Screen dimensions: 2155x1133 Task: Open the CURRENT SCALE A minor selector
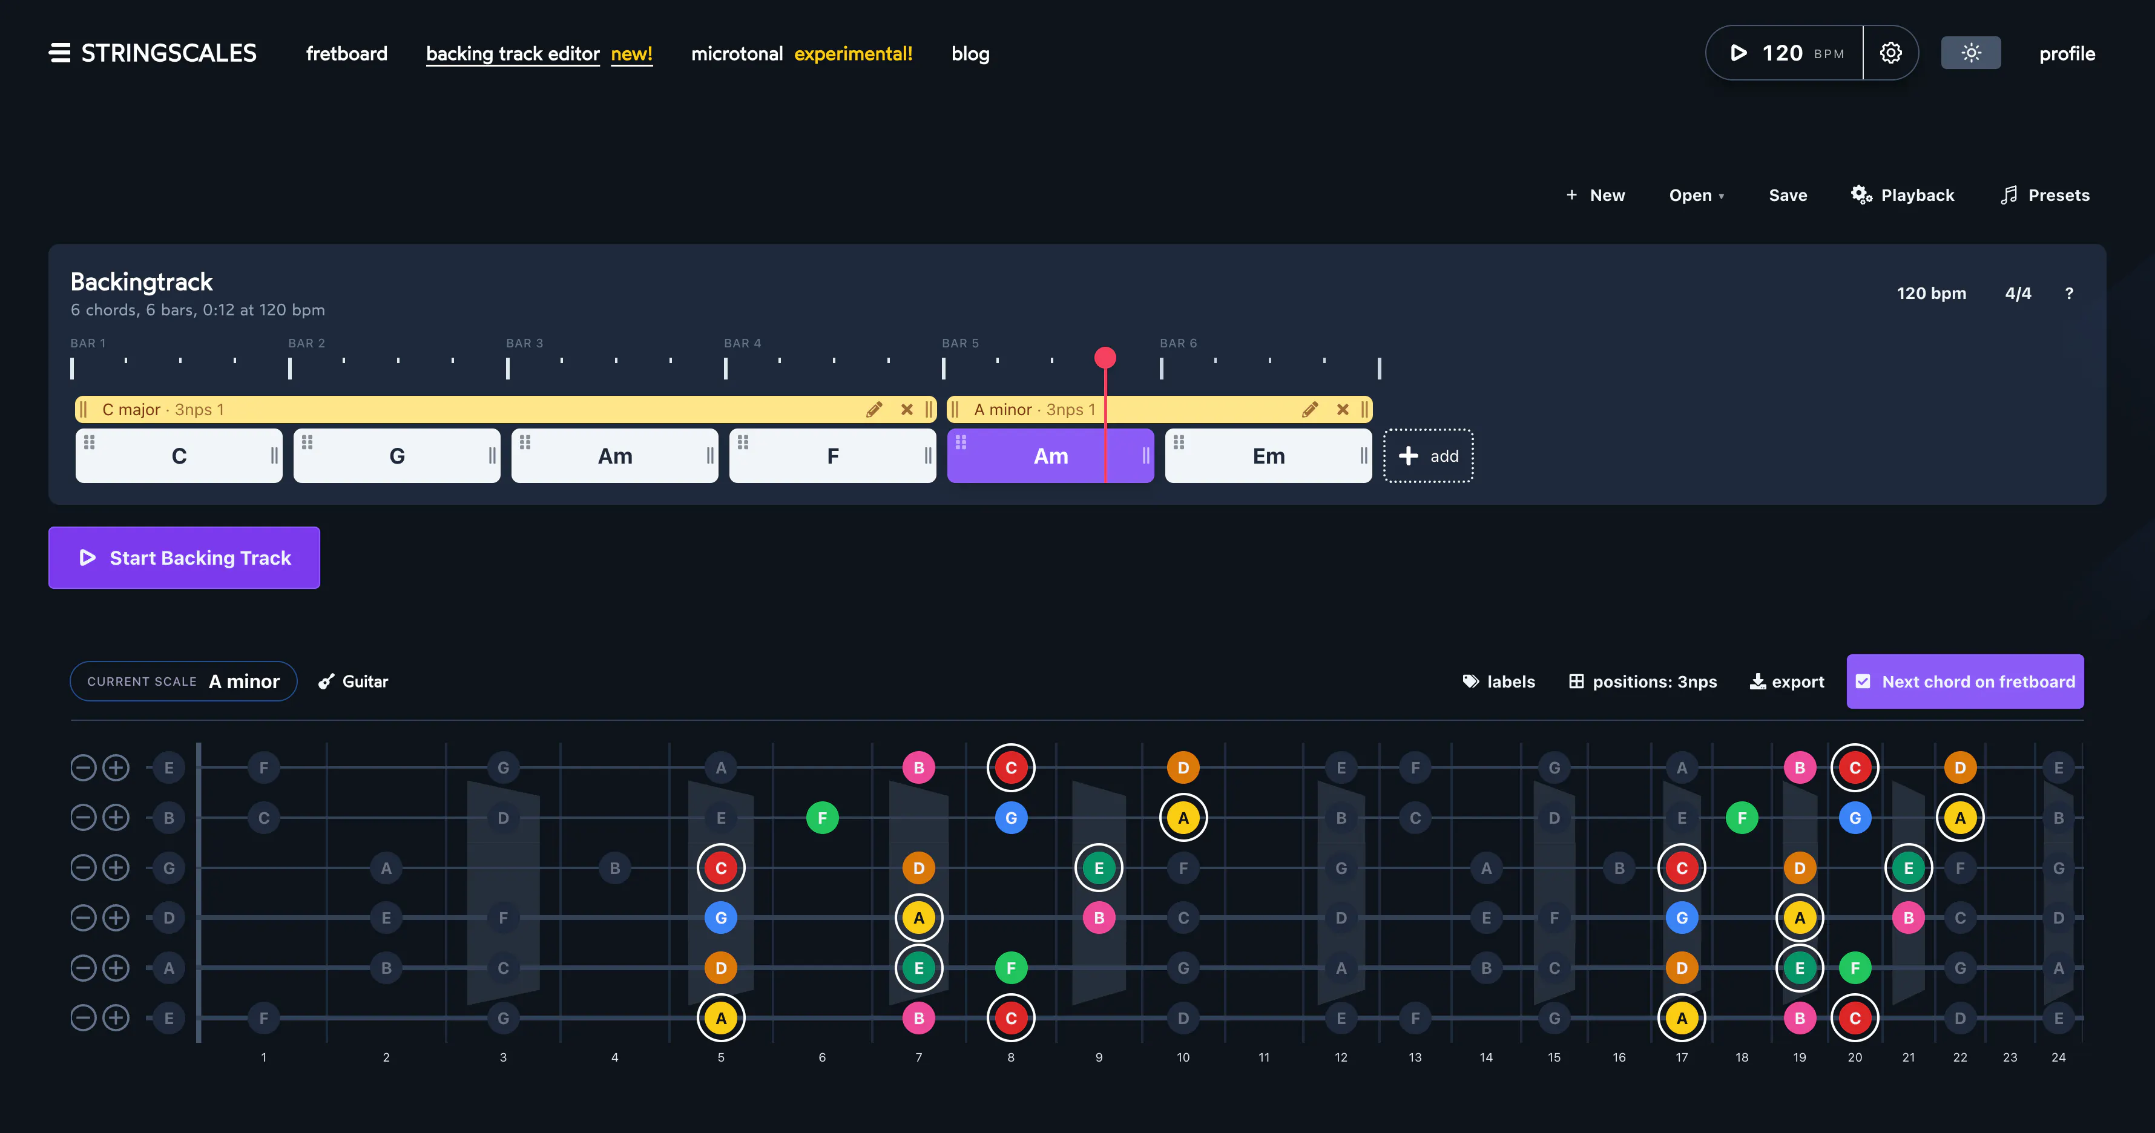click(x=183, y=681)
